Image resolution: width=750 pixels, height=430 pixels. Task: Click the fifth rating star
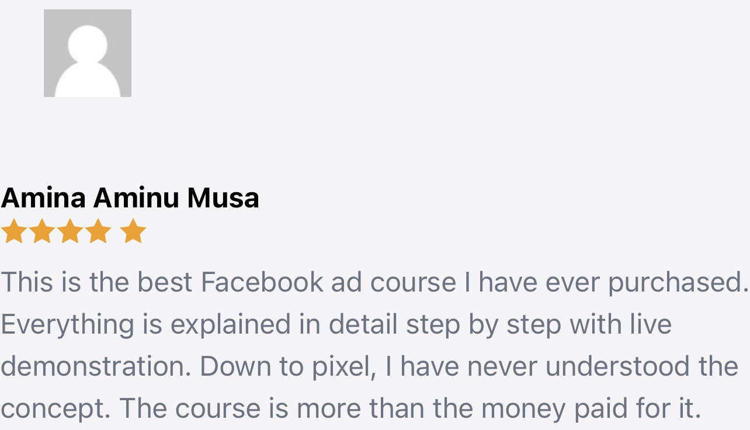click(x=133, y=231)
